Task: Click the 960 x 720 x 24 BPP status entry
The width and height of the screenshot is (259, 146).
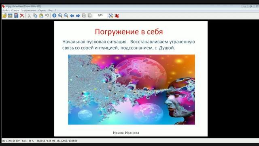Action: coord(11,141)
